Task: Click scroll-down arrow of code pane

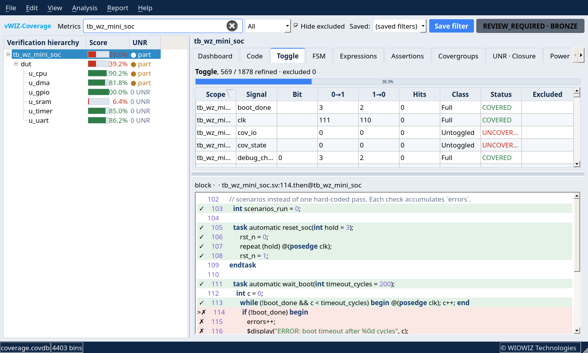Action: pos(577,331)
